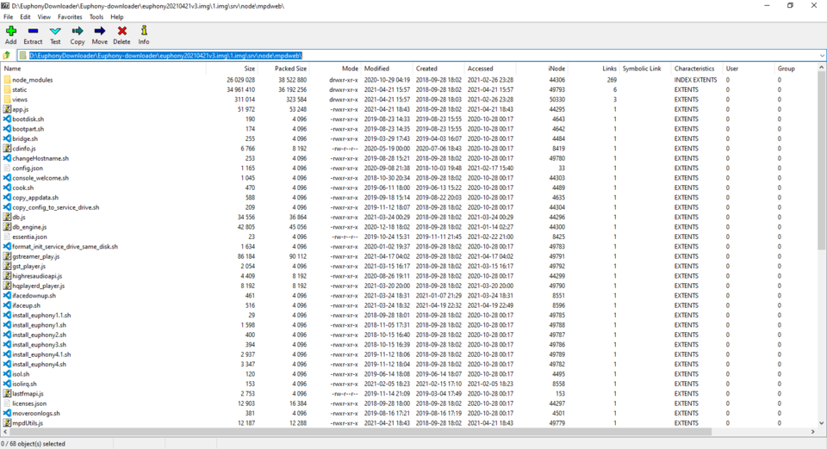Select highresaudioapi.js file name

point(37,276)
